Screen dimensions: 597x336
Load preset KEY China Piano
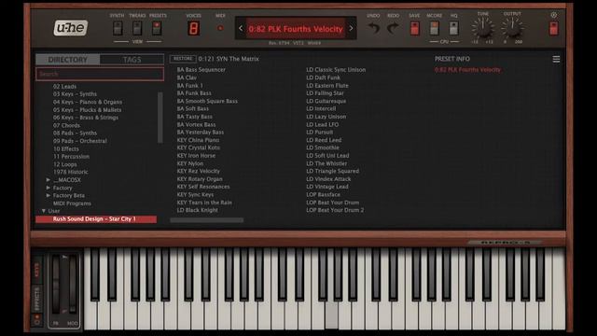tap(198, 140)
